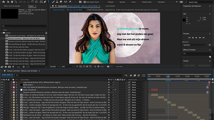Jump to first frame in Preview
The width and height of the screenshot is (214, 120).
tap(189, 38)
